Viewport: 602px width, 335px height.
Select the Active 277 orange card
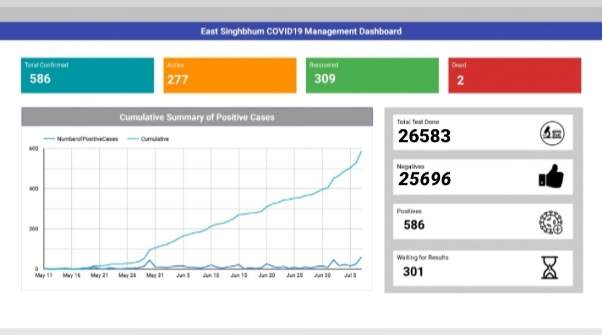(230, 75)
